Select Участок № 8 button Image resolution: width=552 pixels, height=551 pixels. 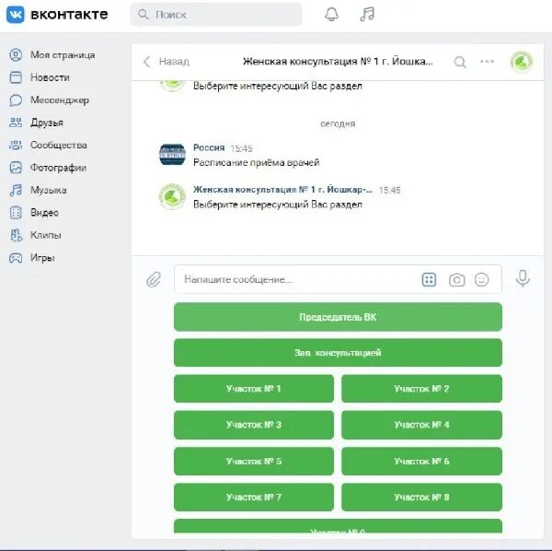[421, 497]
